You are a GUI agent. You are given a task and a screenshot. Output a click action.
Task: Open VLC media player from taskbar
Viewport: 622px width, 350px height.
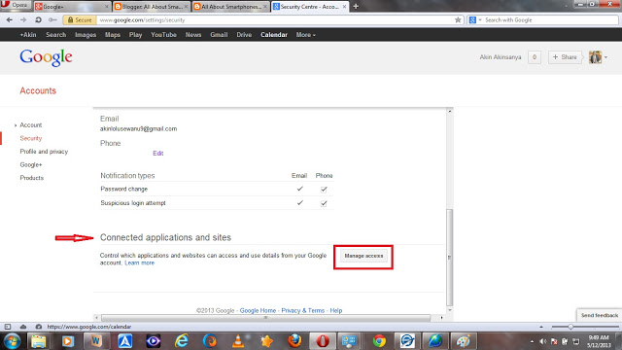pyautogui.click(x=238, y=341)
